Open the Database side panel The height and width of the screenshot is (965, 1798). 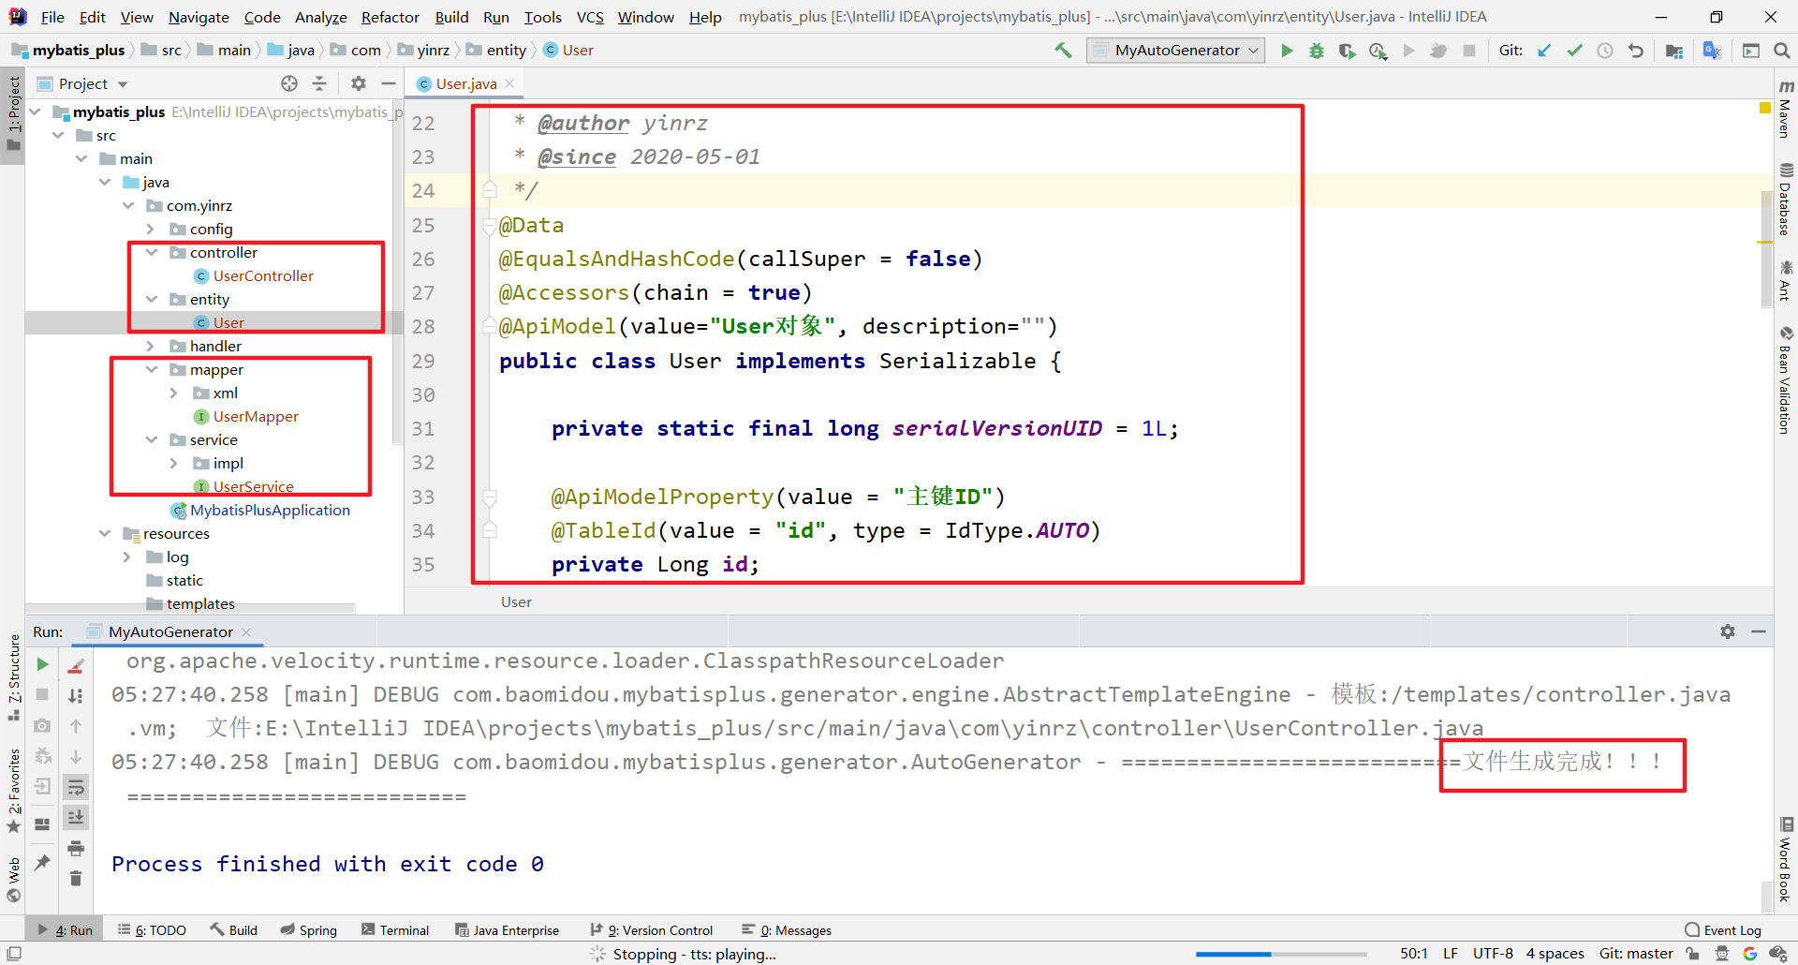pyautogui.click(x=1786, y=200)
